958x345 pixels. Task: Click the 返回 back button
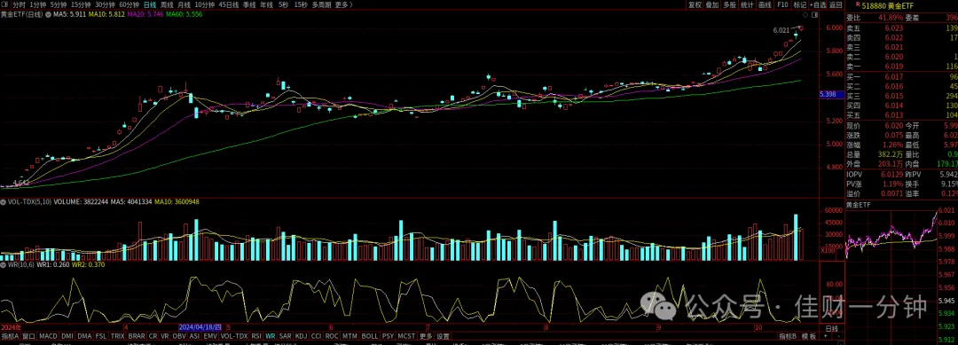[836, 5]
